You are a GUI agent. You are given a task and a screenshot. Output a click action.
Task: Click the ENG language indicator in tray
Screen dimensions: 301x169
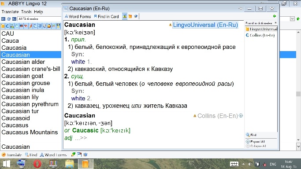coord(273,164)
